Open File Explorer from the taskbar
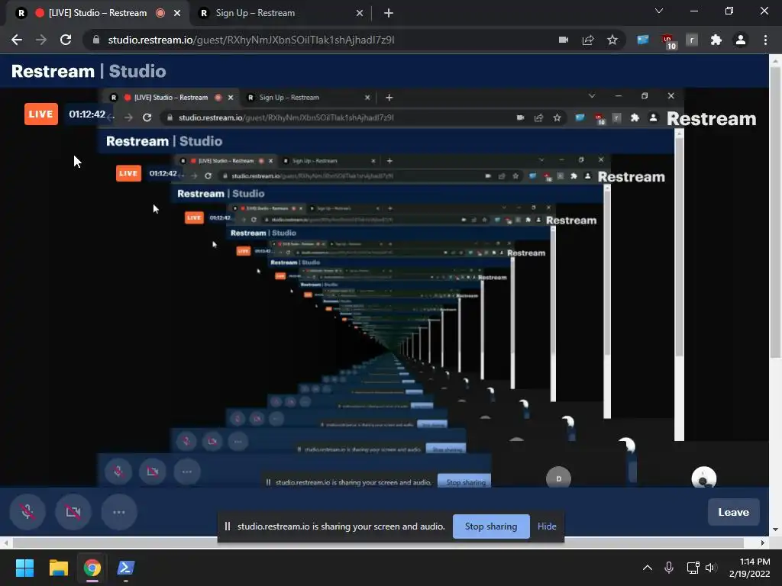 click(58, 568)
